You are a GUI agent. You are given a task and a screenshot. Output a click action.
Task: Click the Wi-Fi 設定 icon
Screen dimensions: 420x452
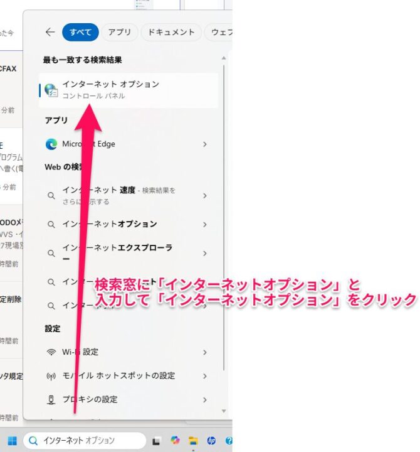51,352
